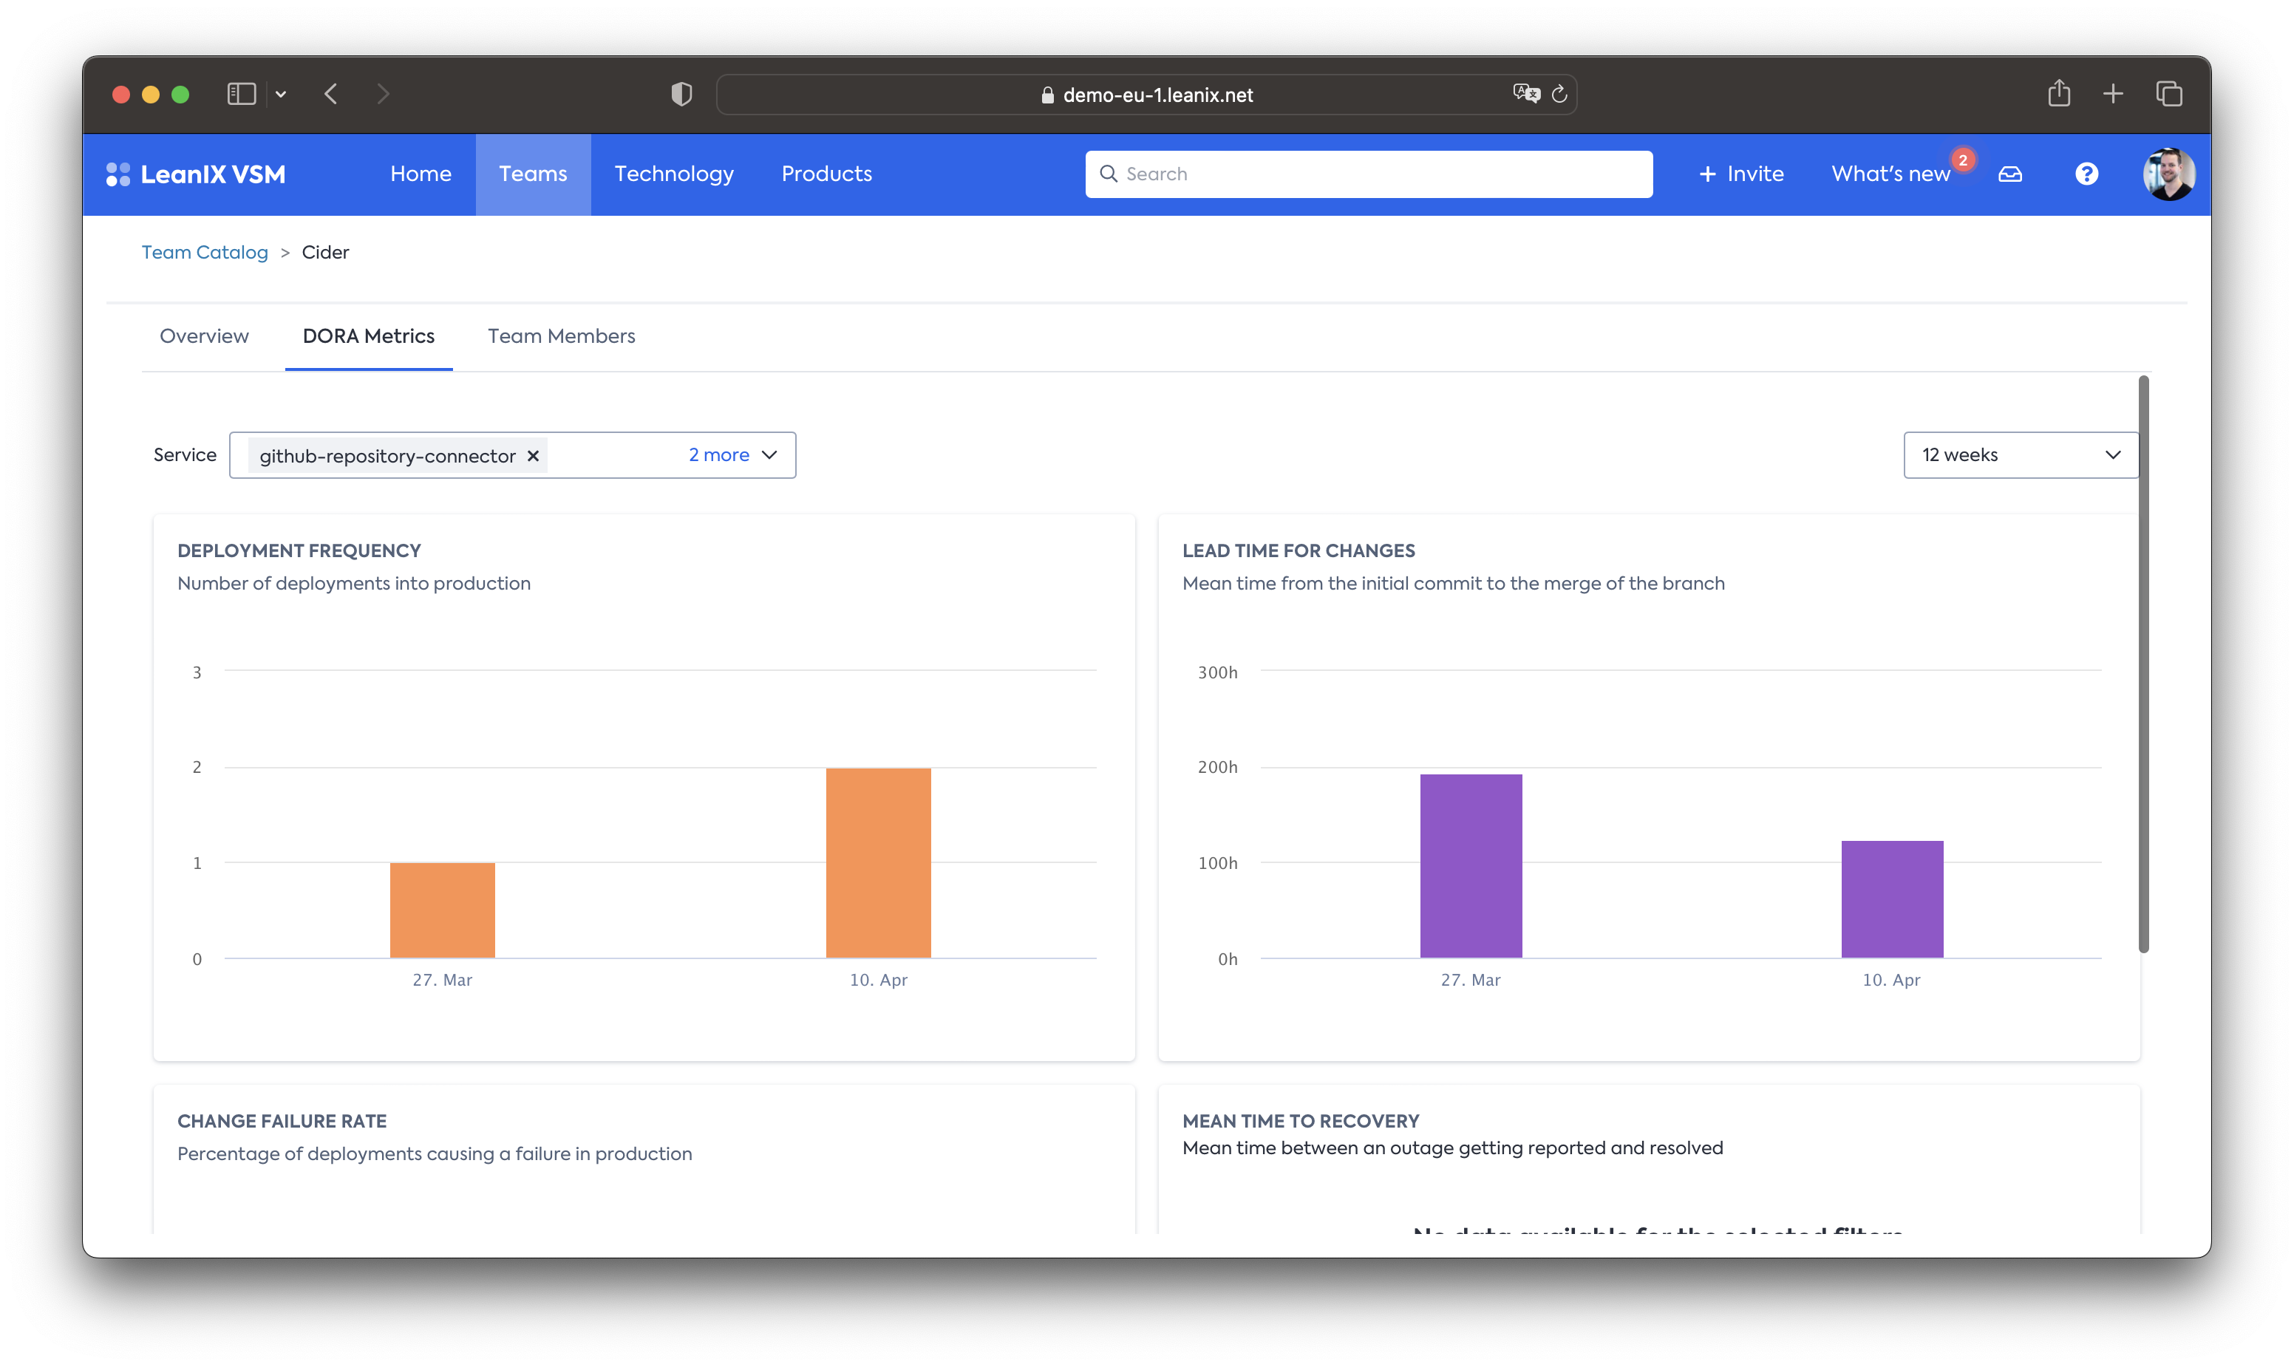Switch to the Overview tab
Viewport: 2294px width, 1367px height.
click(205, 336)
